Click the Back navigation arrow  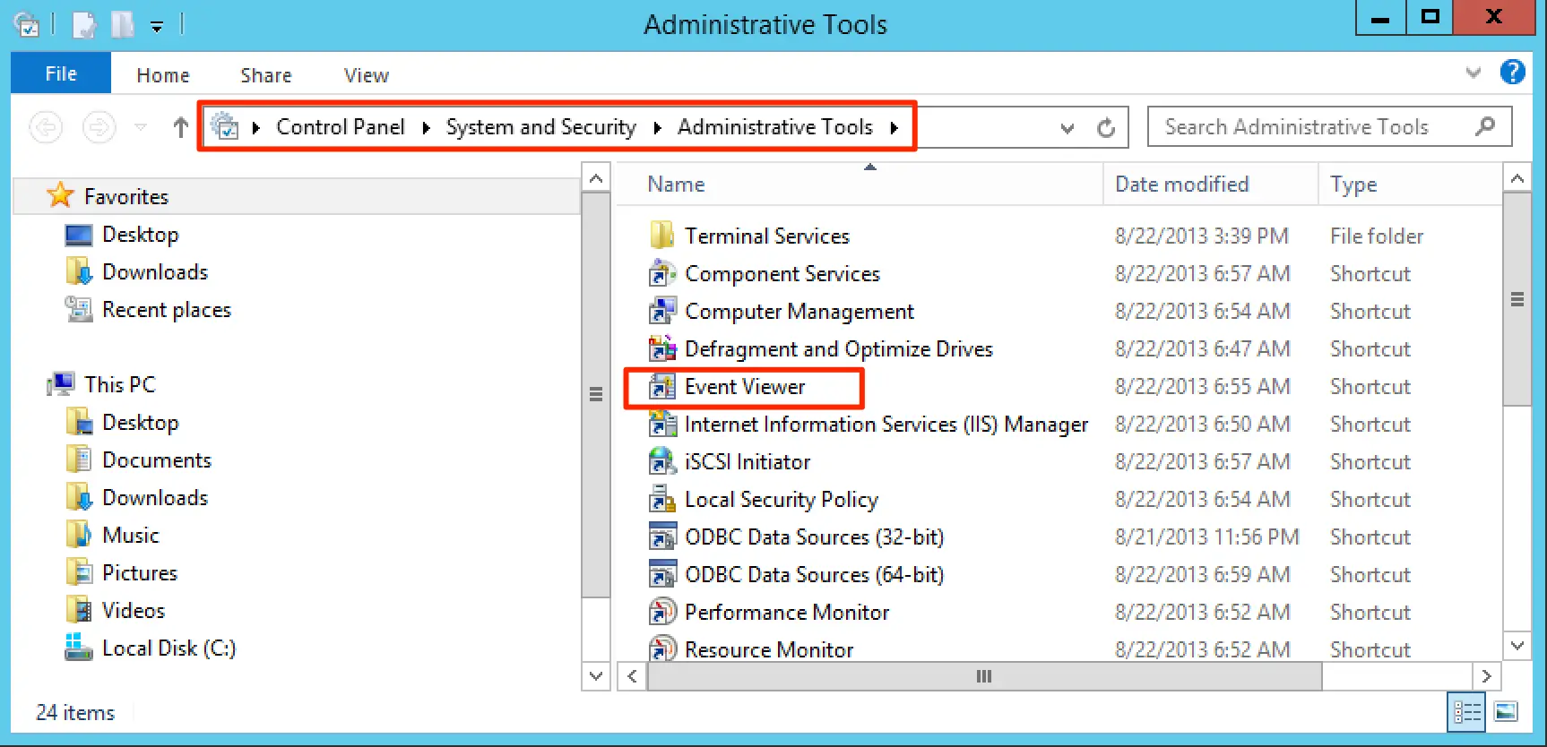(x=46, y=127)
